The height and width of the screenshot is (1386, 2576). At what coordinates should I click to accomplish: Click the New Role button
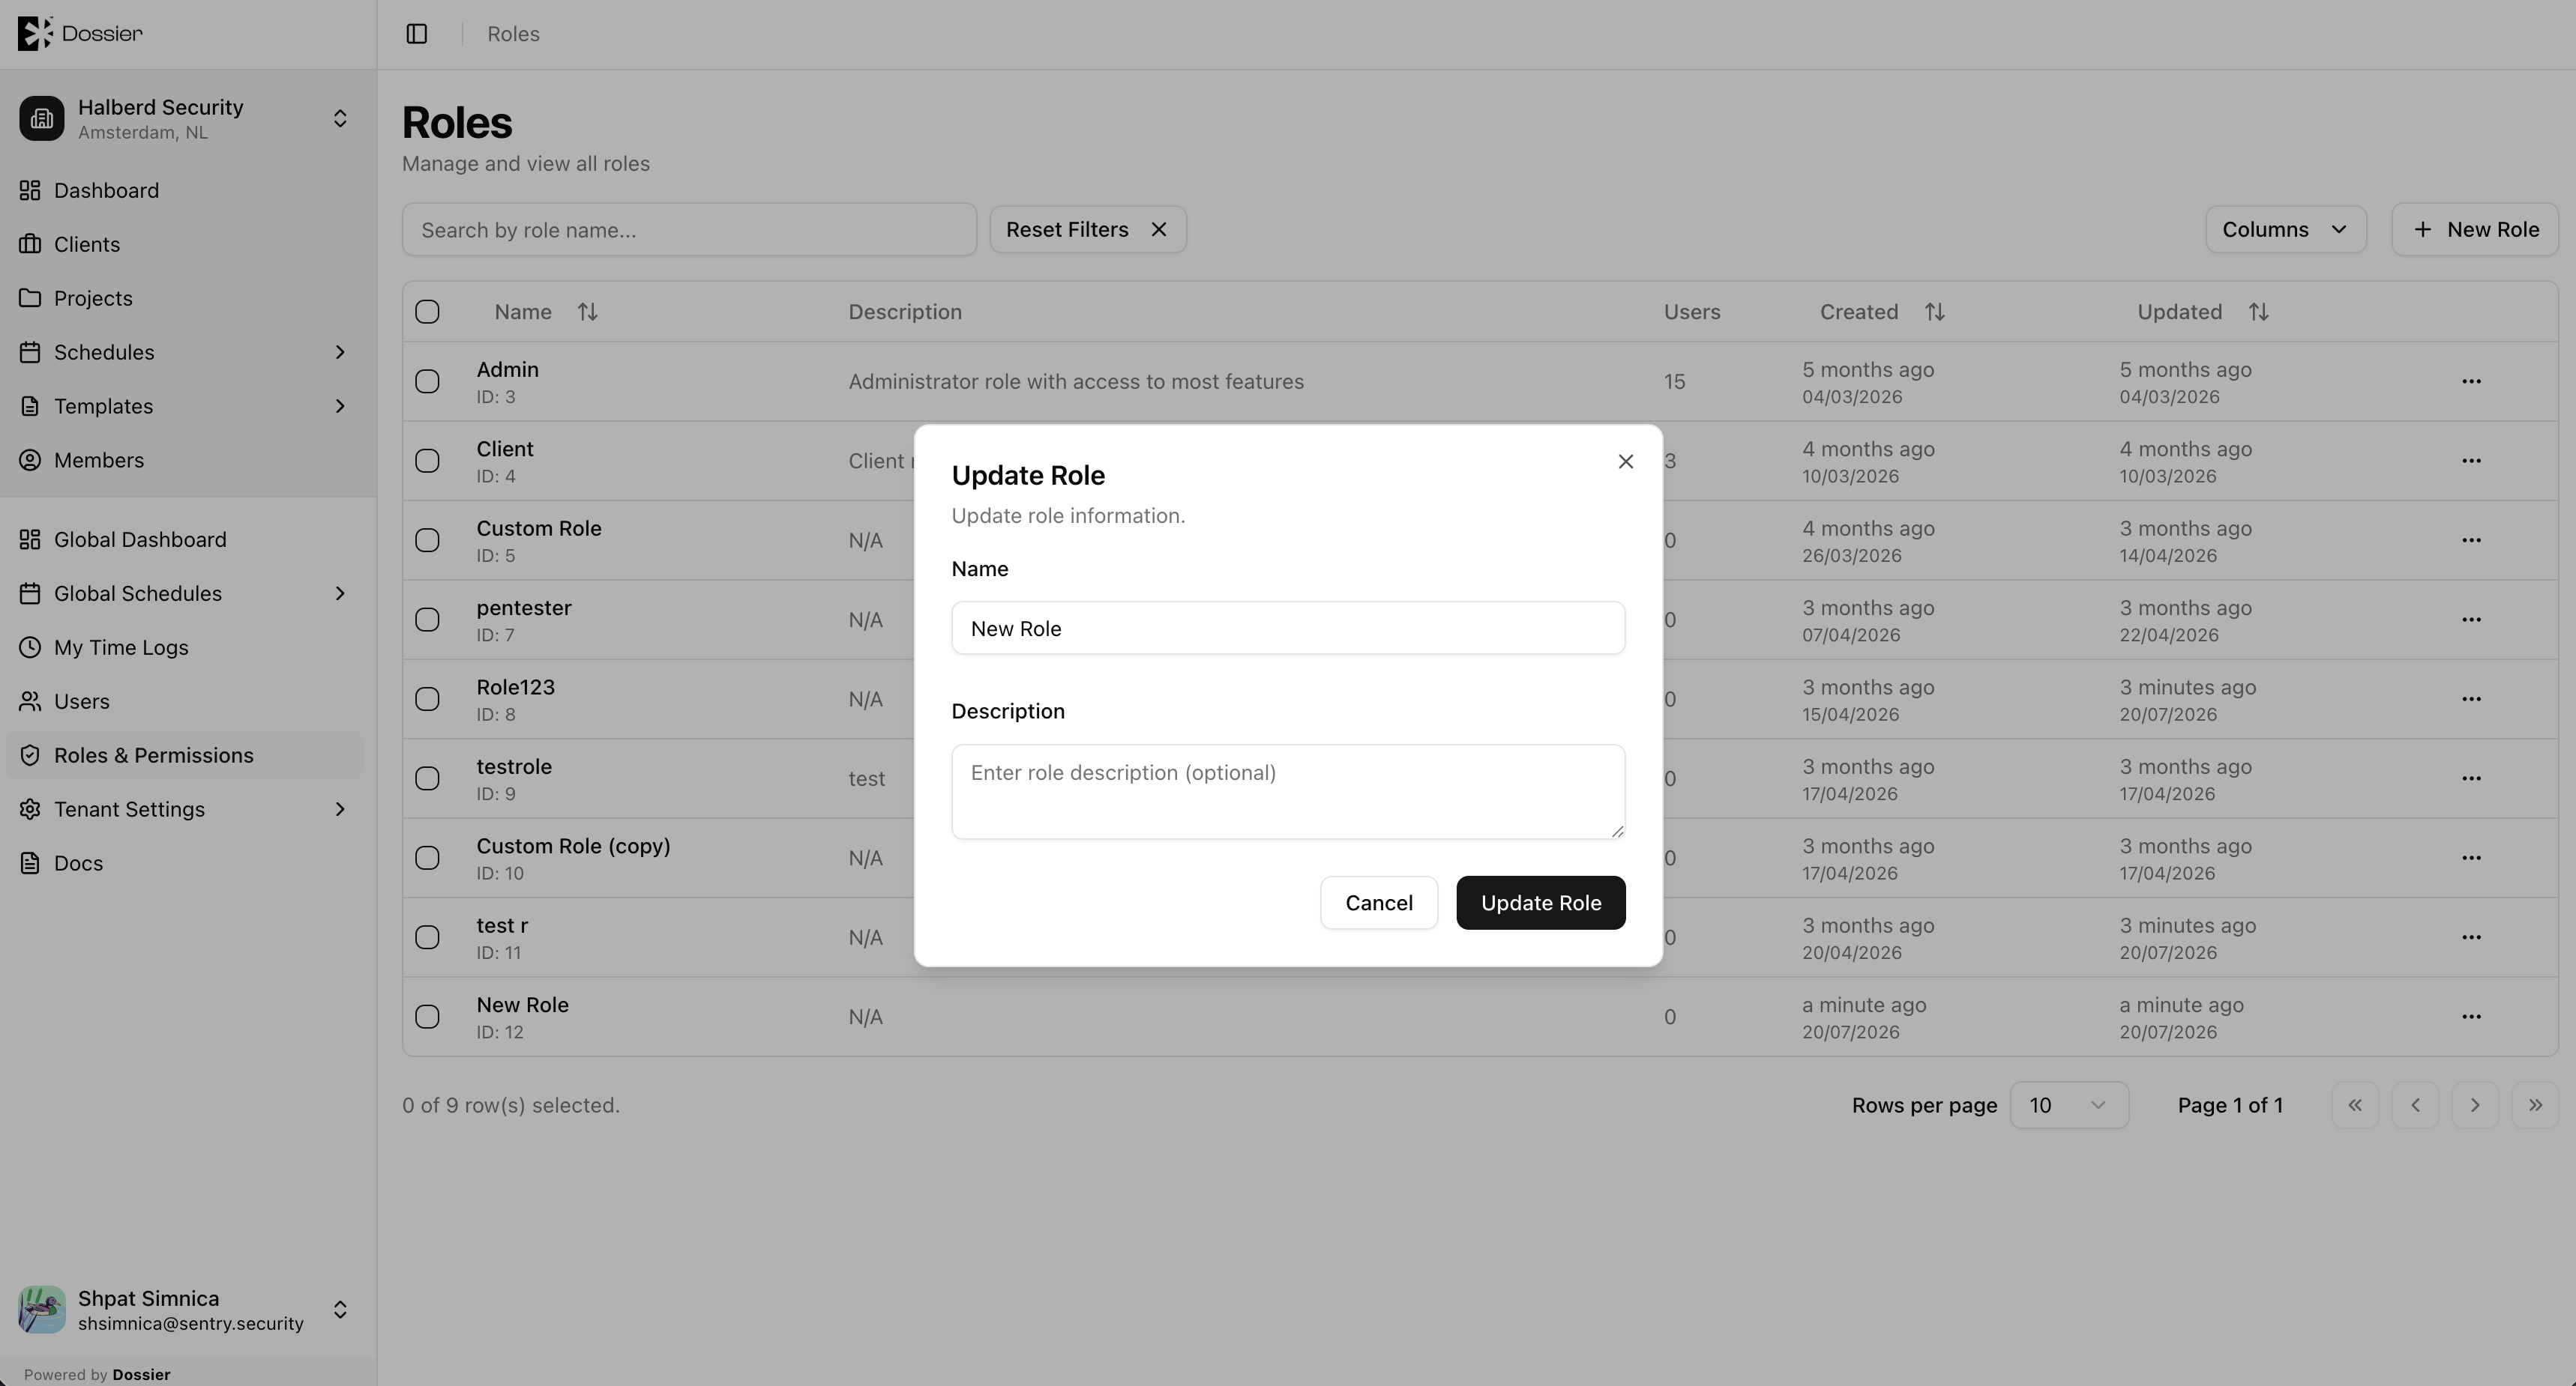2474,230
